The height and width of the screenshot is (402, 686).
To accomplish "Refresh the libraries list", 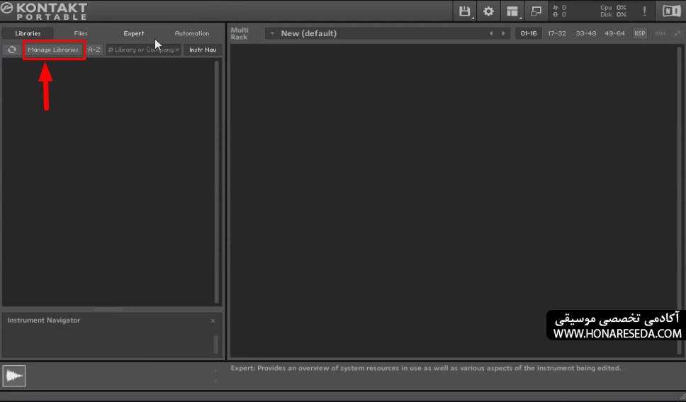I will [x=12, y=50].
